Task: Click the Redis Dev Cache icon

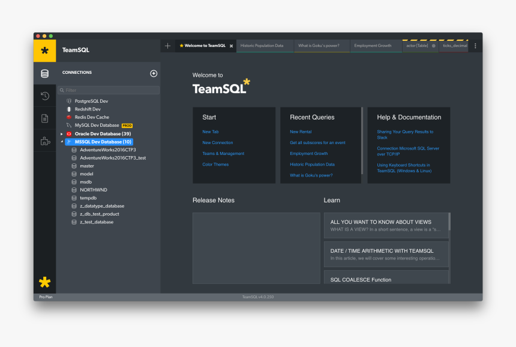Action: click(x=69, y=117)
